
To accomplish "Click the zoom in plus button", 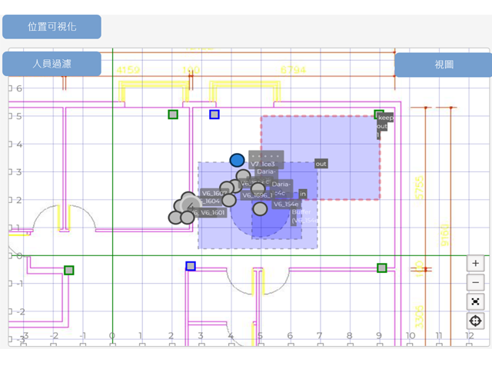I will click(x=475, y=264).
